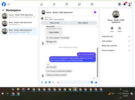This screenshot has height=100, width=135.
Task: Open the account profile avatar menu
Action: 130,4
